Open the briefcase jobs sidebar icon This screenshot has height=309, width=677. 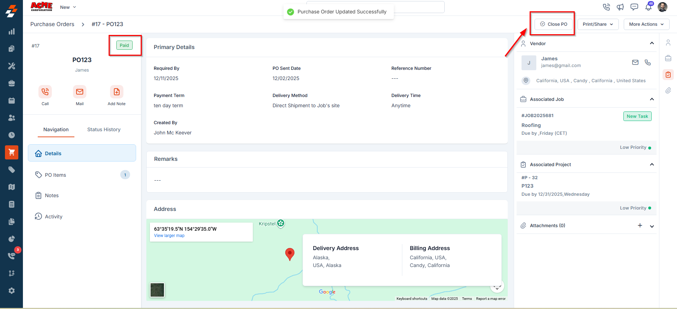coord(12,83)
